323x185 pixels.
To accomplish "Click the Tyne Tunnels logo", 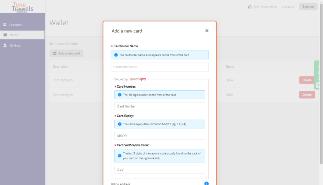I will [x=23, y=7].
